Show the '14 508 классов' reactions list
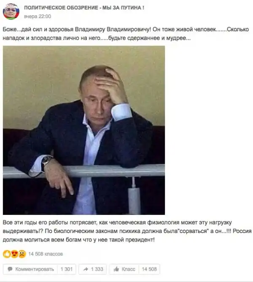The height and width of the screenshot is (282, 253). pyautogui.click(x=46, y=254)
